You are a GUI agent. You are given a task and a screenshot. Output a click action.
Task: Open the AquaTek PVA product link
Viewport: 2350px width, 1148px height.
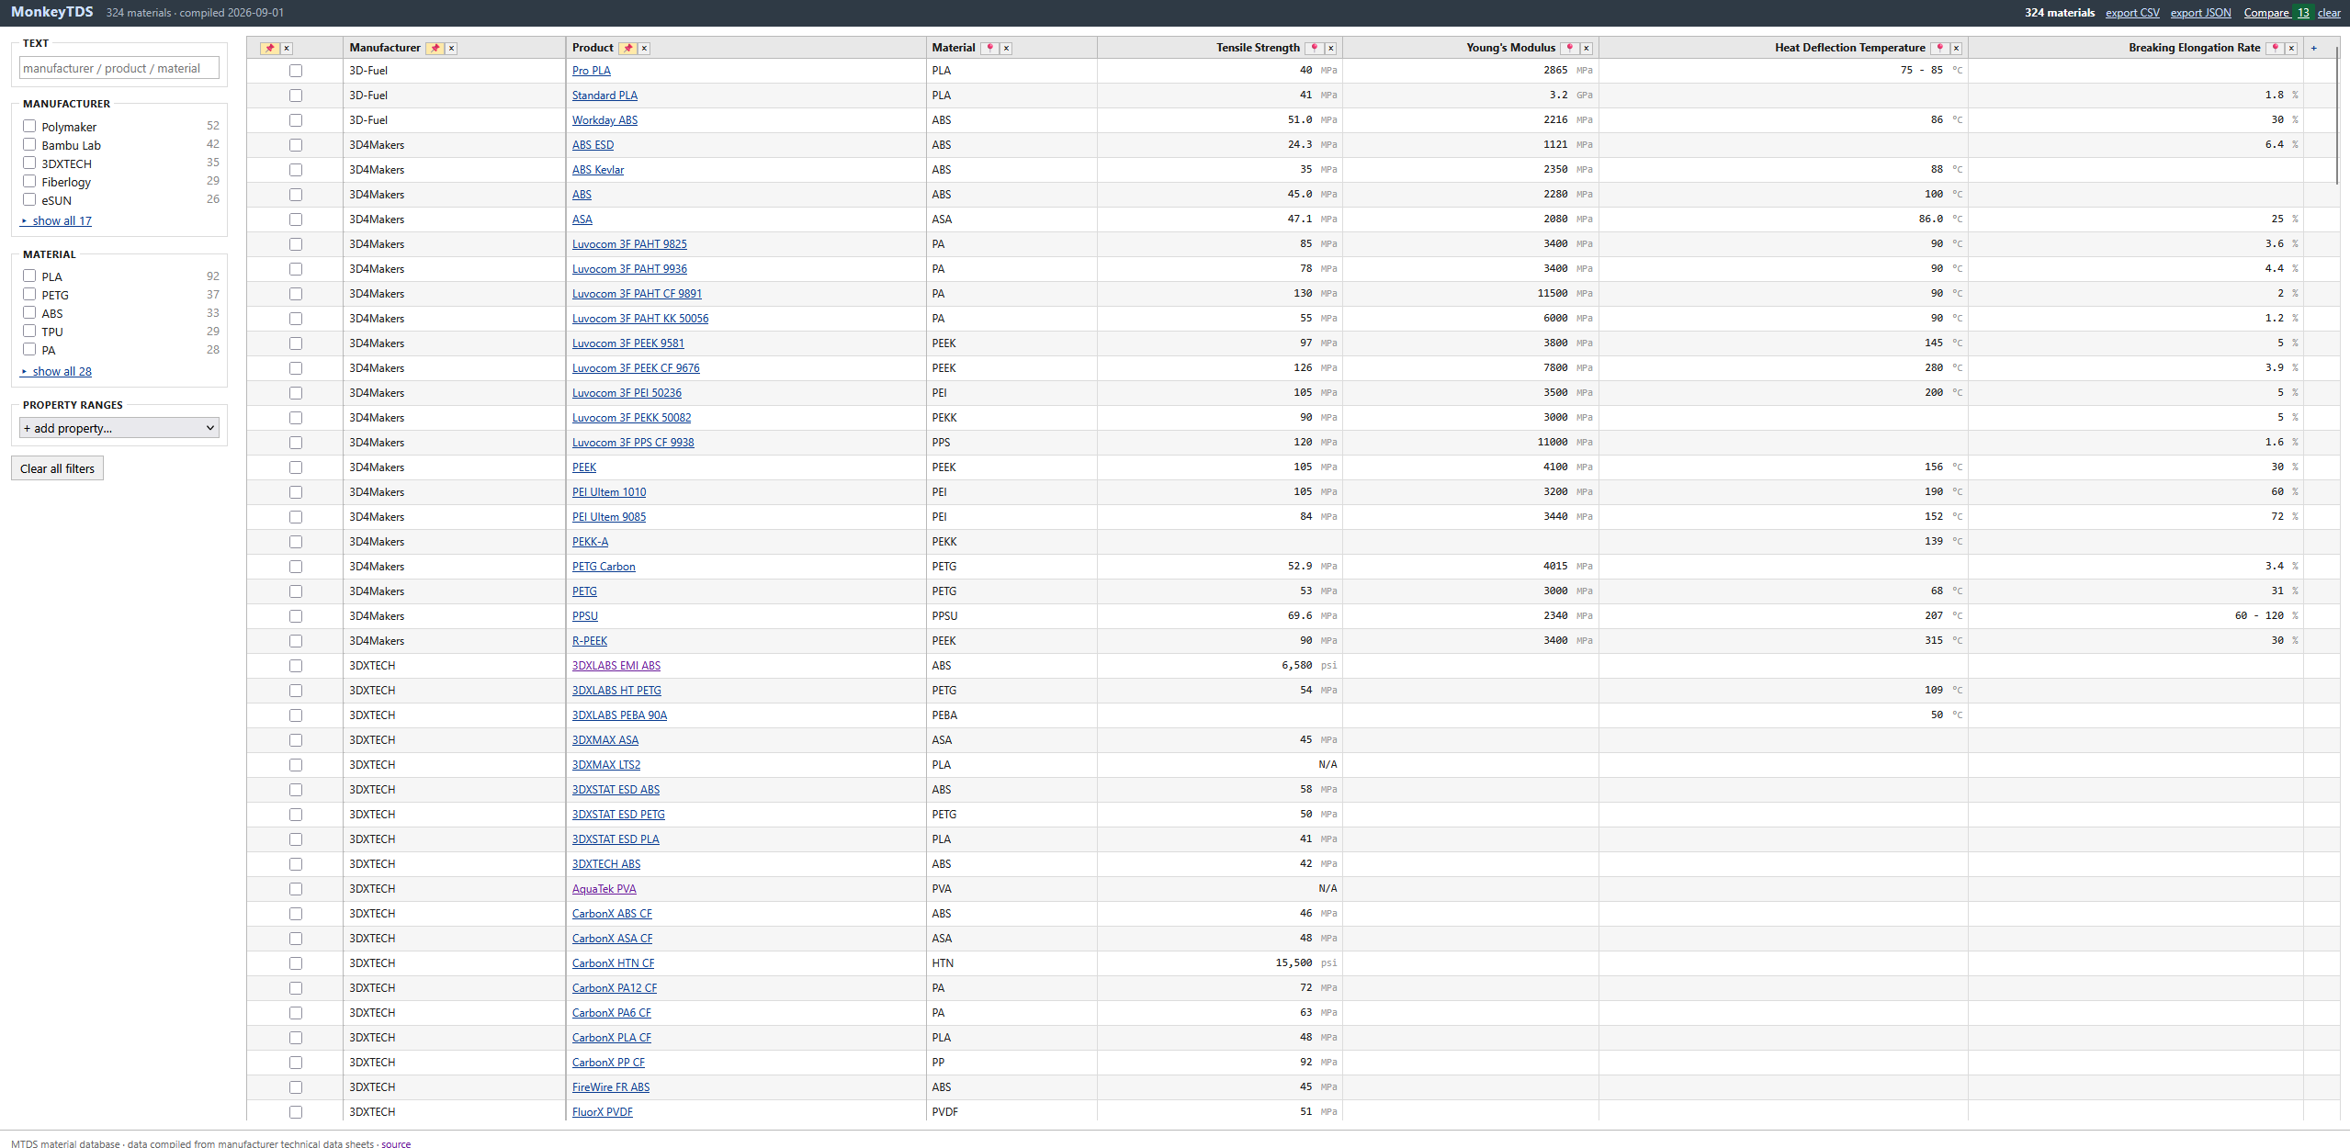(604, 889)
